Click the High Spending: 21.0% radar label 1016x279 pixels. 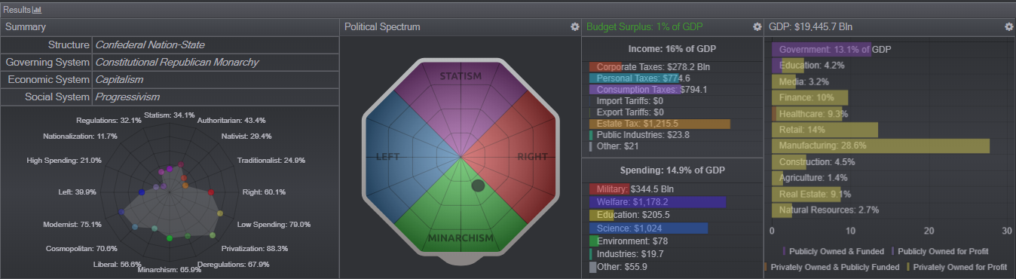(x=64, y=161)
